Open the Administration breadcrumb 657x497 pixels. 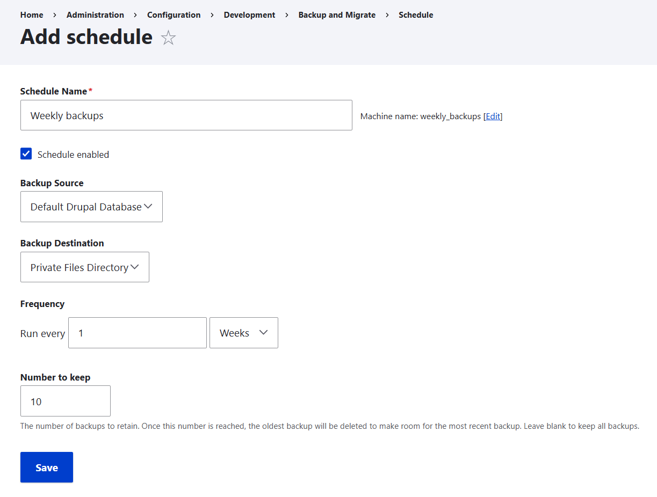click(95, 14)
